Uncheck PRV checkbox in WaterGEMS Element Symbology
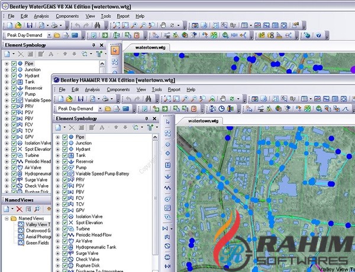This screenshot has height=272, width=355. 14,106
